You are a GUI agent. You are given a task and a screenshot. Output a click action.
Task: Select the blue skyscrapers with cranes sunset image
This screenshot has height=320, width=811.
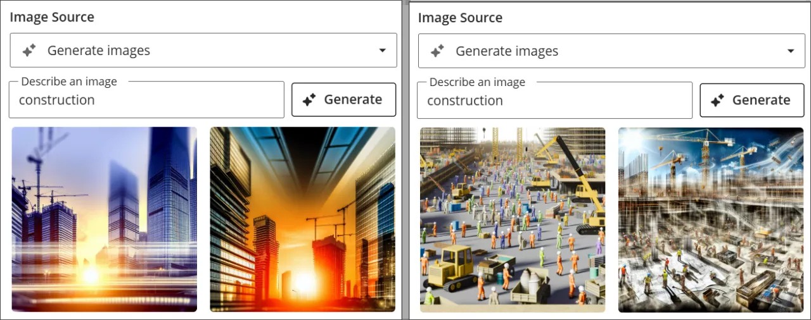pyautogui.click(x=105, y=219)
